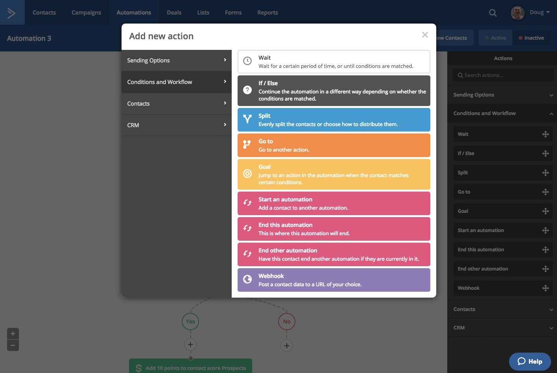The image size is (557, 373).
Task: Open the Add 10 points contact score step
Action: (190, 366)
